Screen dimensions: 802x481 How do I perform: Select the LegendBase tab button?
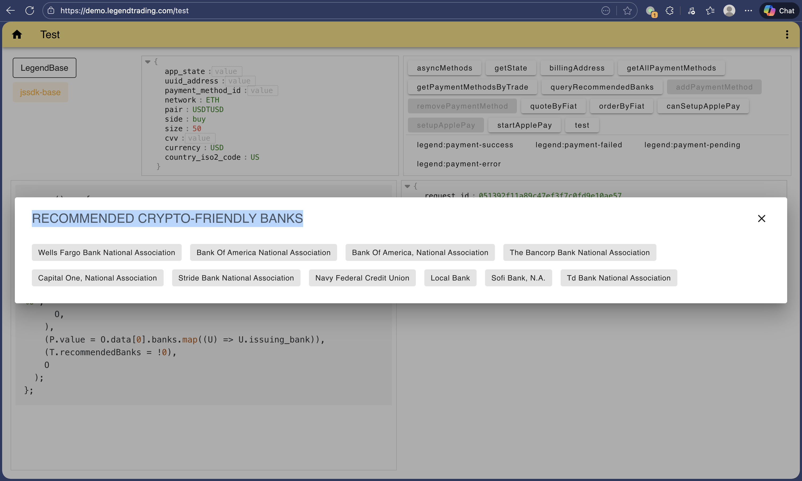point(45,68)
